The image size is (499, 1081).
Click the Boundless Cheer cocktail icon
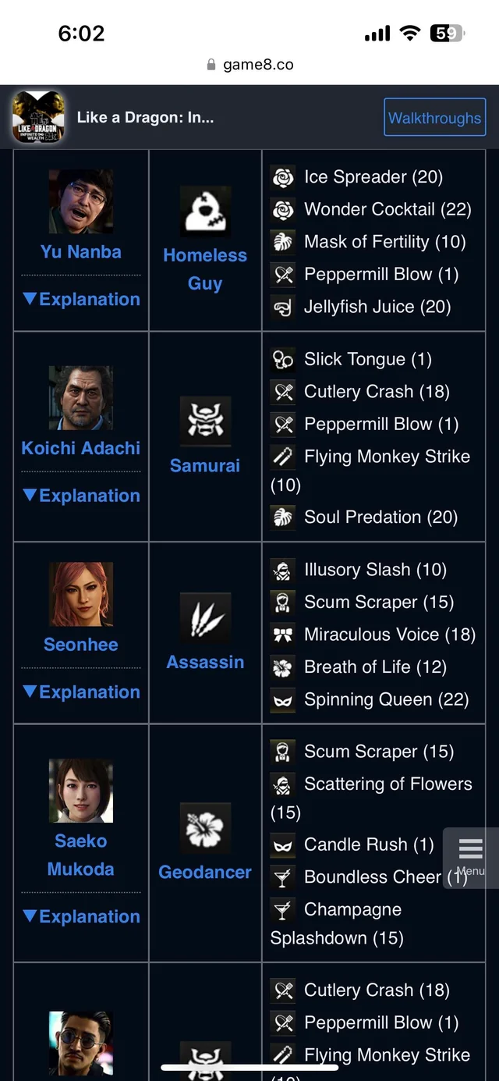pos(282,877)
